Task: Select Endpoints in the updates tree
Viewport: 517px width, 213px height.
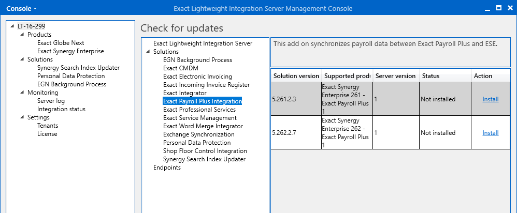Action: tap(167, 168)
